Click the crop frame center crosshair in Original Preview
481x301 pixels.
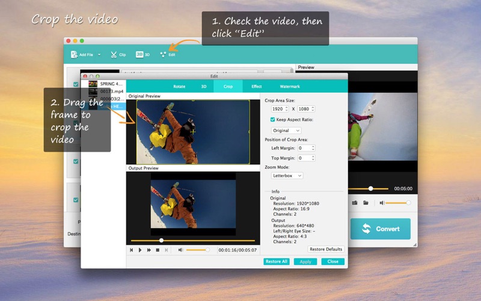[192, 131]
